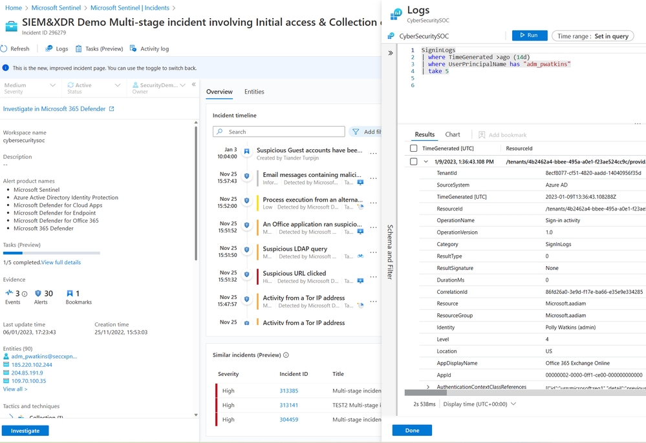Screen dimensions: 646x443
Task: Open the Medium Severity dropdown
Action: (x=30, y=88)
